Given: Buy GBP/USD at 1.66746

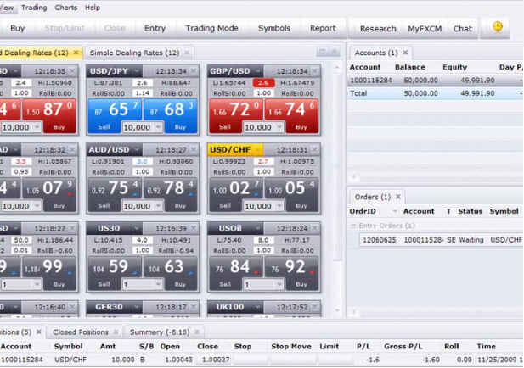Looking at the screenshot, I should tap(292, 116).
